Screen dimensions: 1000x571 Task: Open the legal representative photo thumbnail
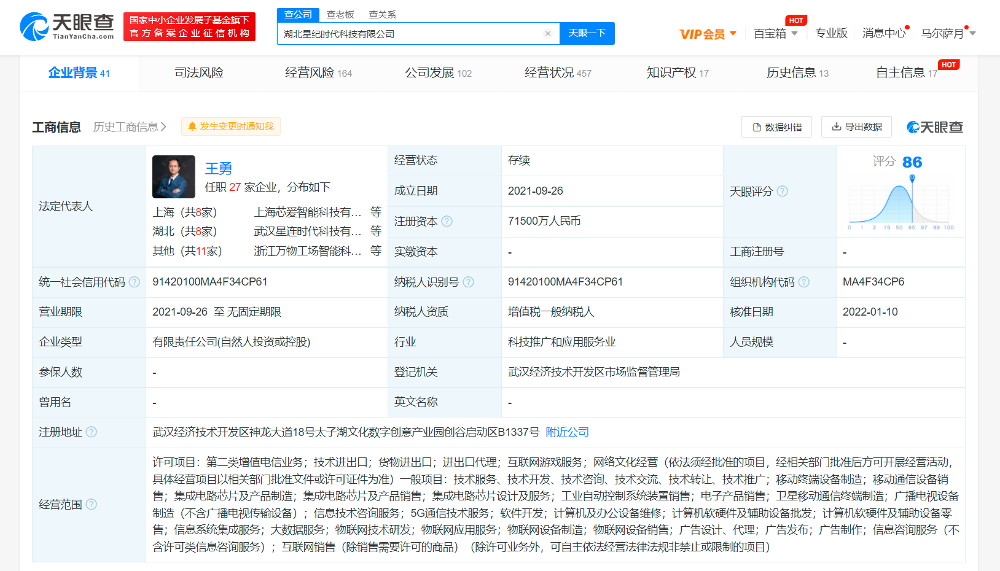(x=174, y=177)
